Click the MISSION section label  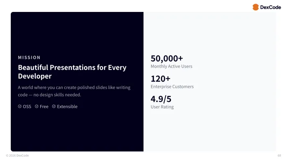[x=29, y=57]
